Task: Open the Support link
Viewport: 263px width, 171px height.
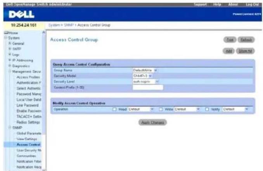Action: click(200, 4)
